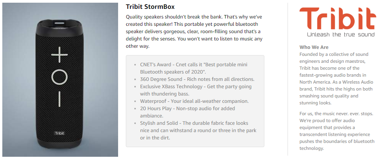Viewport: 379px width, 161px height.
Task: Click the plus symbol on the speaker
Action: coord(59,55)
